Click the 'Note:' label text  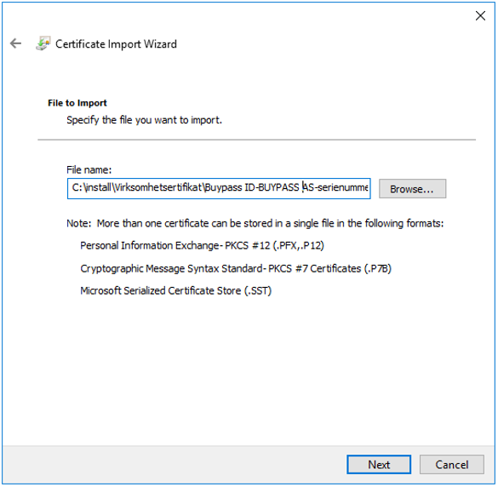coord(79,223)
